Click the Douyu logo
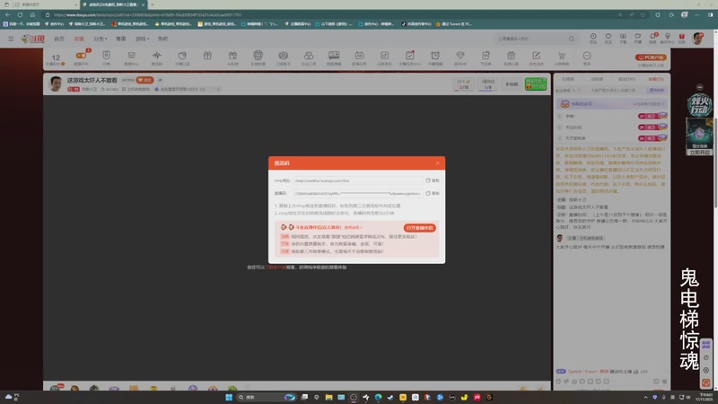Screen dimensions: 718x404 pyautogui.click(x=33, y=39)
